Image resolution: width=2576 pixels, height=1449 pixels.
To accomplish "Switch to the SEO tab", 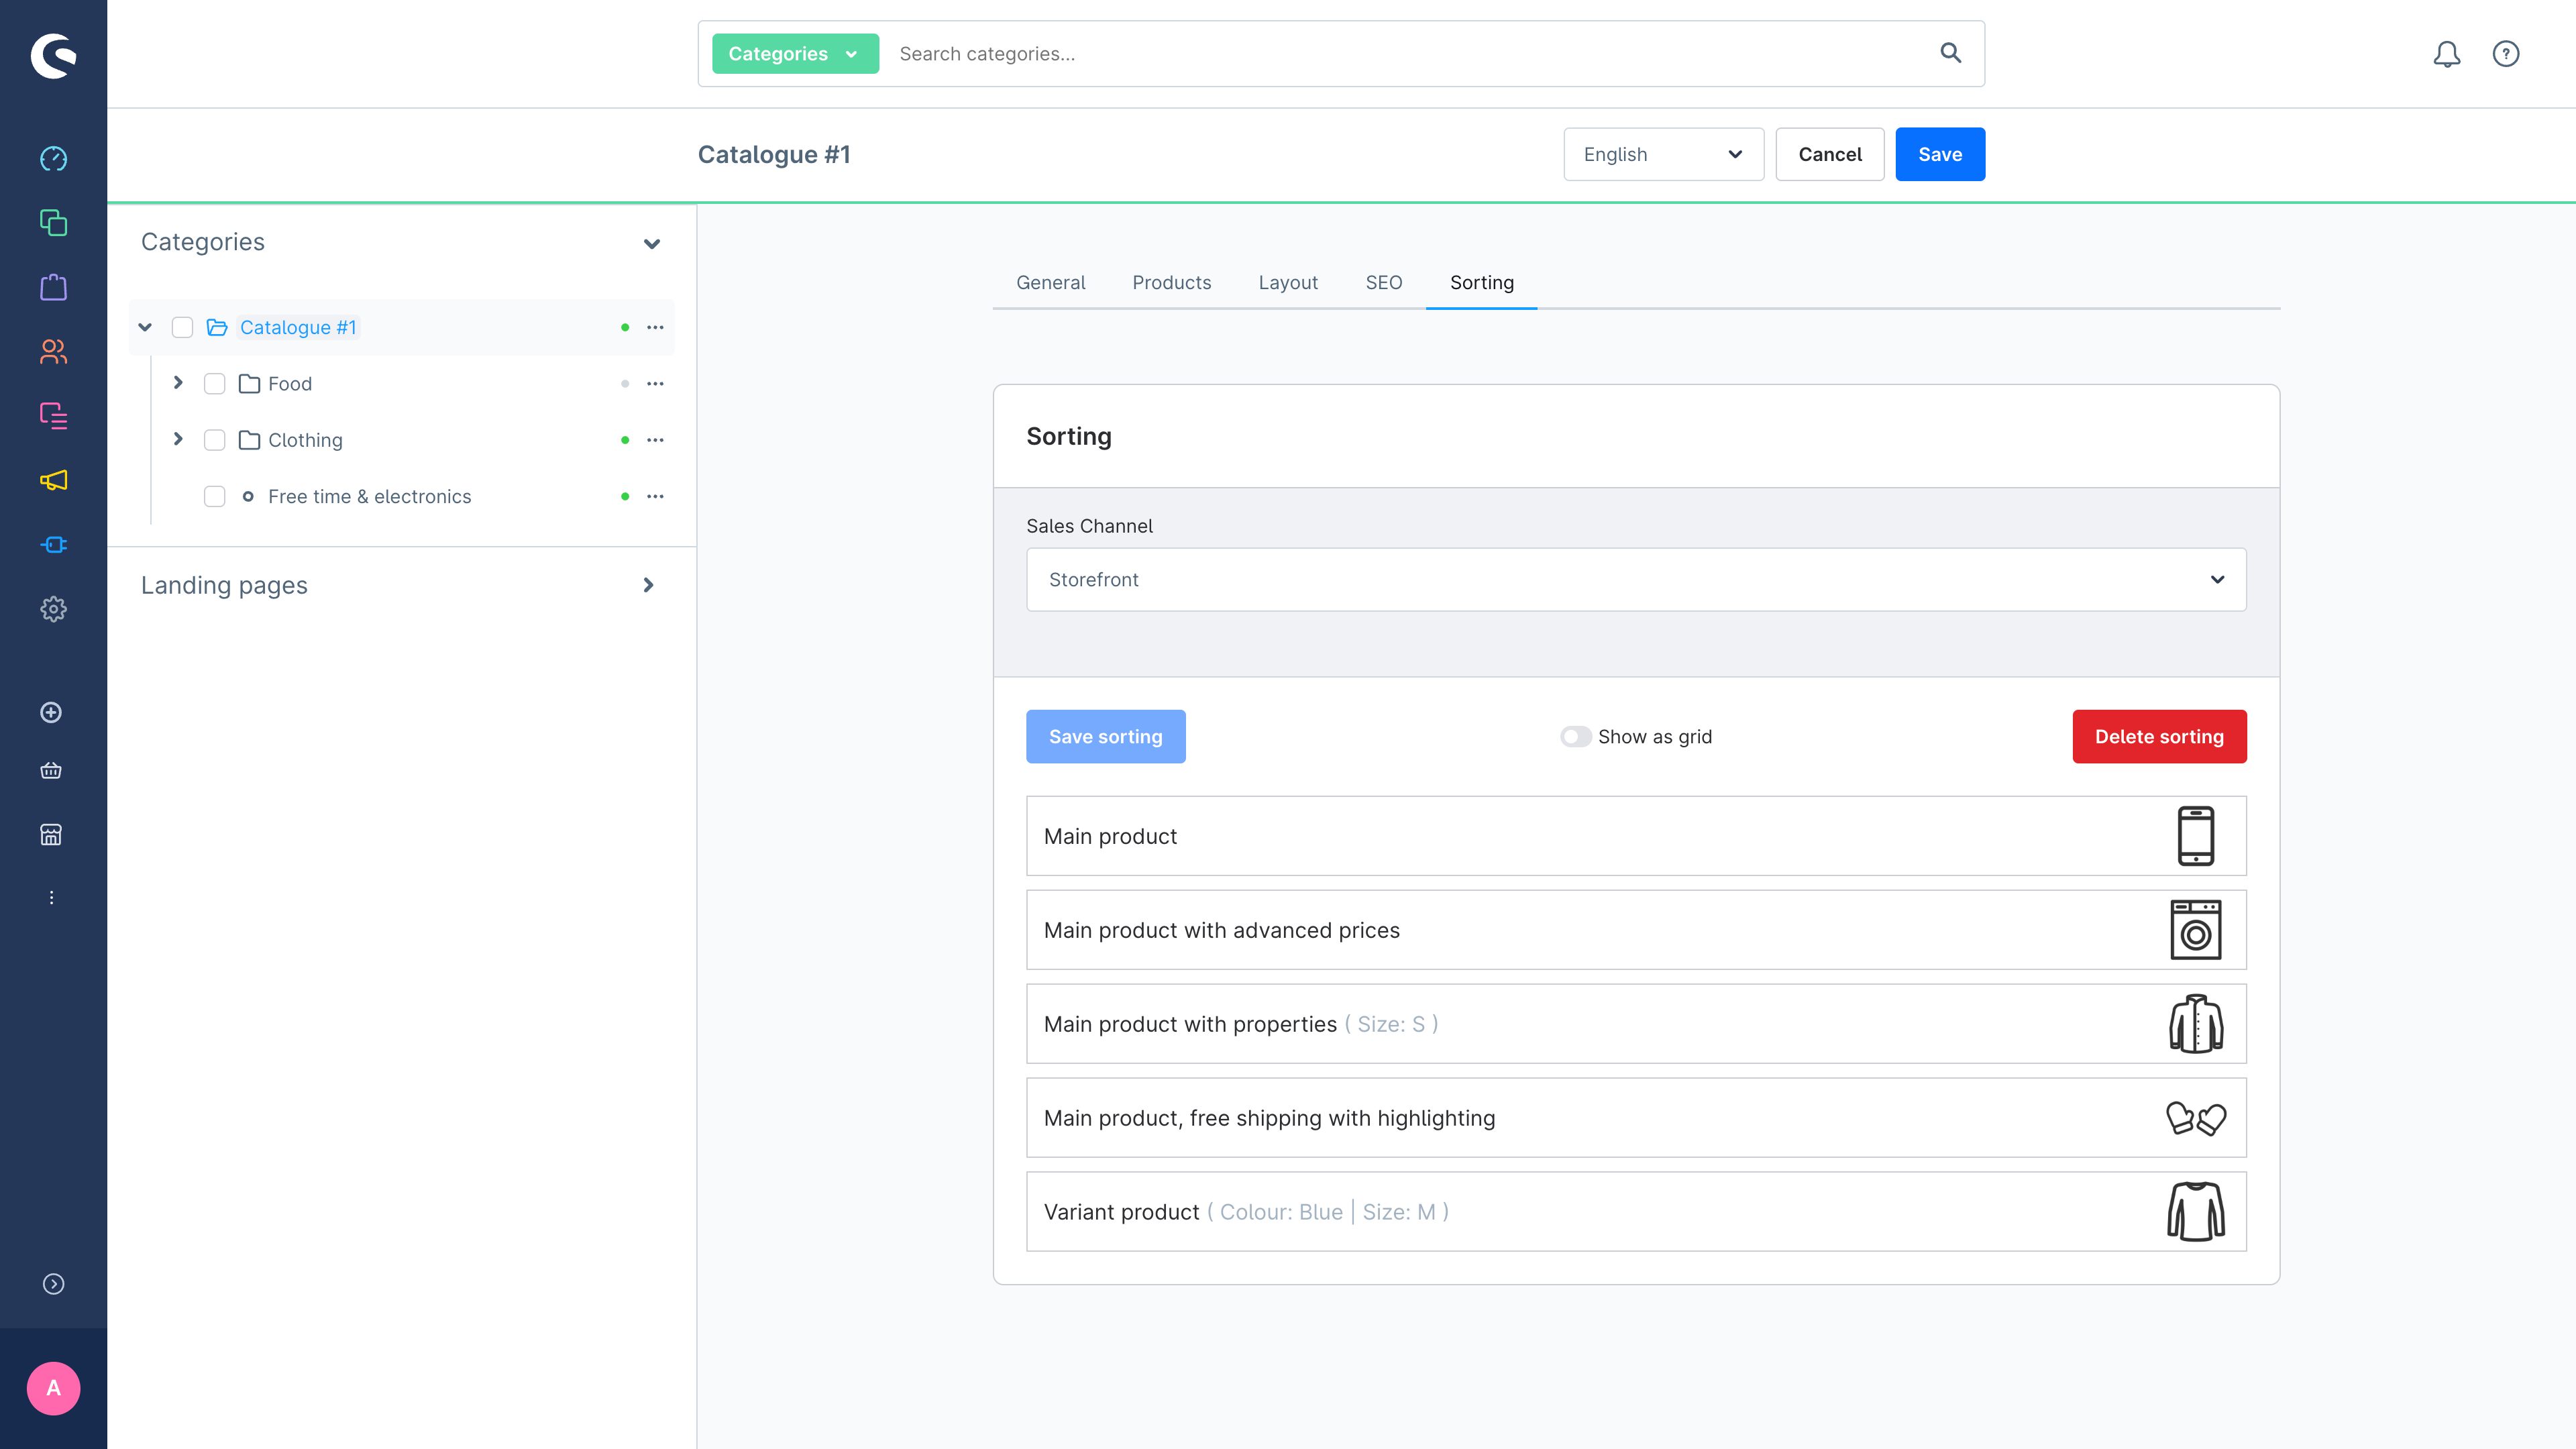I will [1383, 282].
